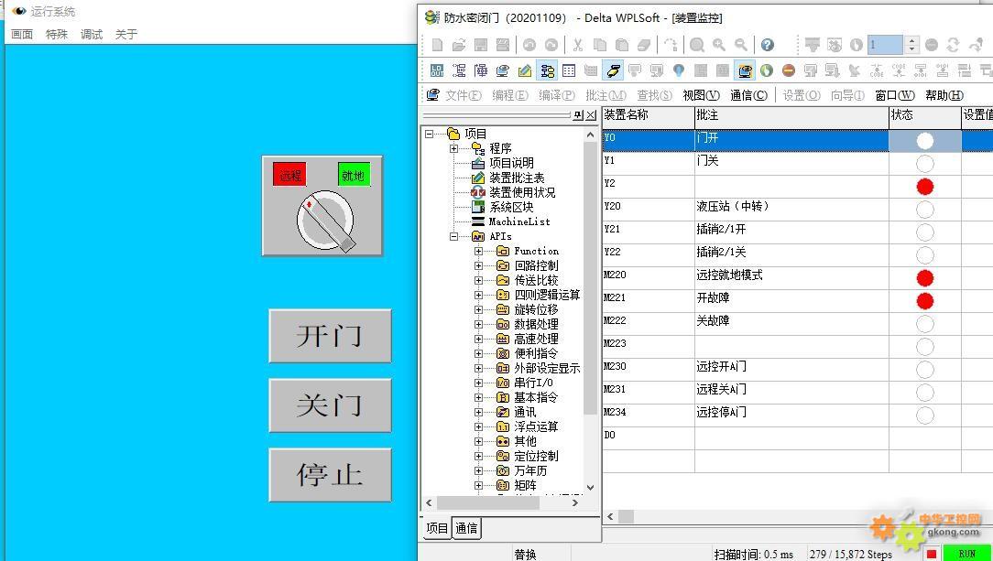Close the project tree panel with X
This screenshot has height=561, width=993.
591,115
